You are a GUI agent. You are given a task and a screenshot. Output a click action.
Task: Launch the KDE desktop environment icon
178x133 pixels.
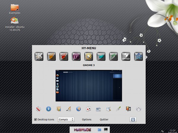point(39,57)
